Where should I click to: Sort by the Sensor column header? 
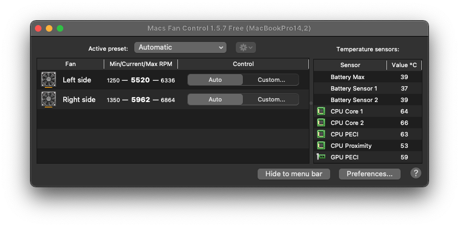click(350, 65)
